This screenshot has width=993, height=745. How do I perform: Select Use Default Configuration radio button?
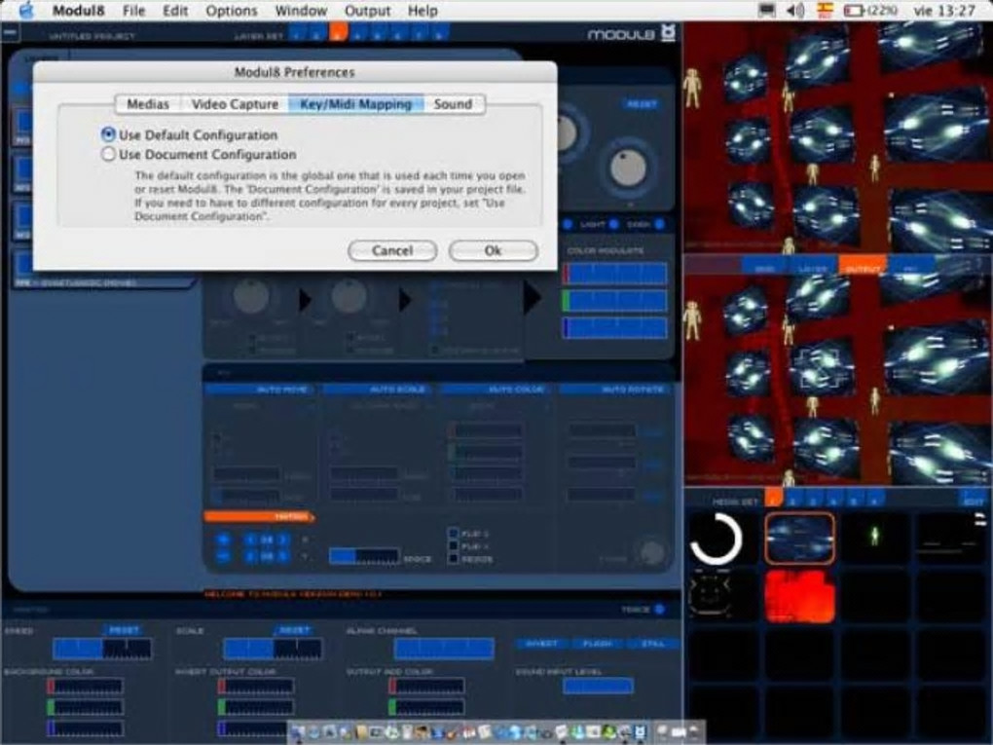coord(108,134)
